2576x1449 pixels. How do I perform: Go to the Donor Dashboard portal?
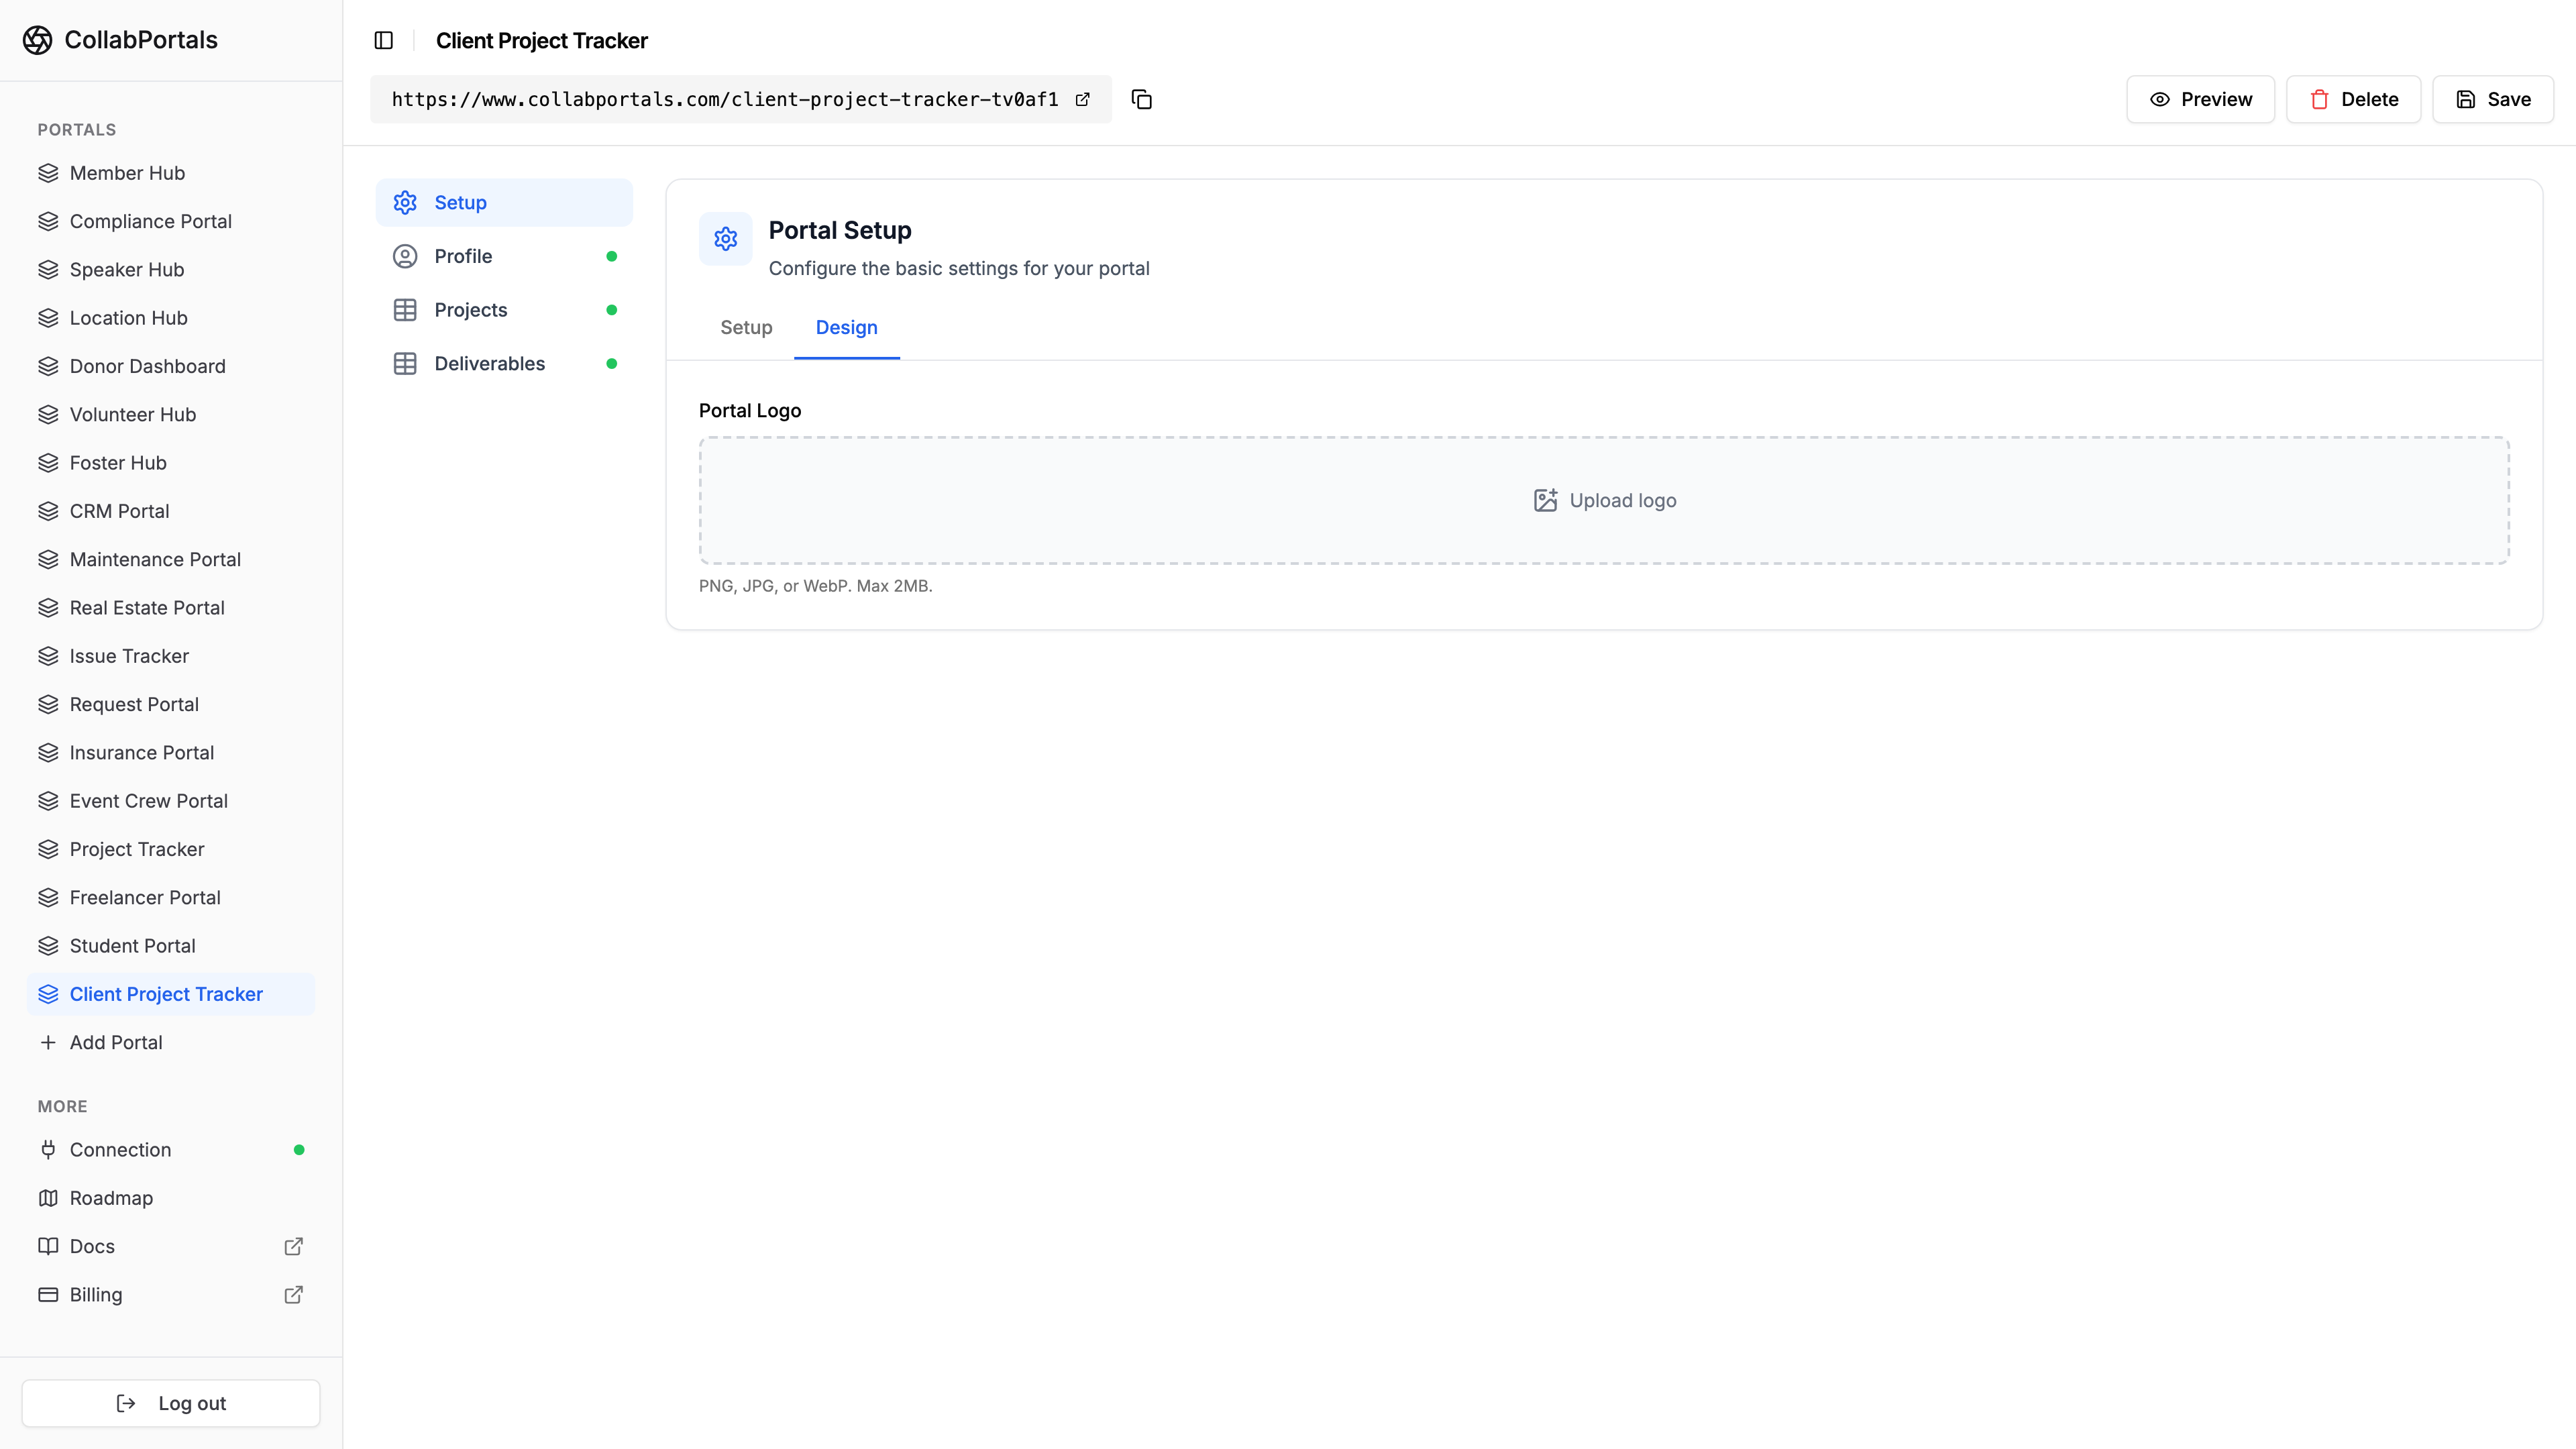coord(147,366)
